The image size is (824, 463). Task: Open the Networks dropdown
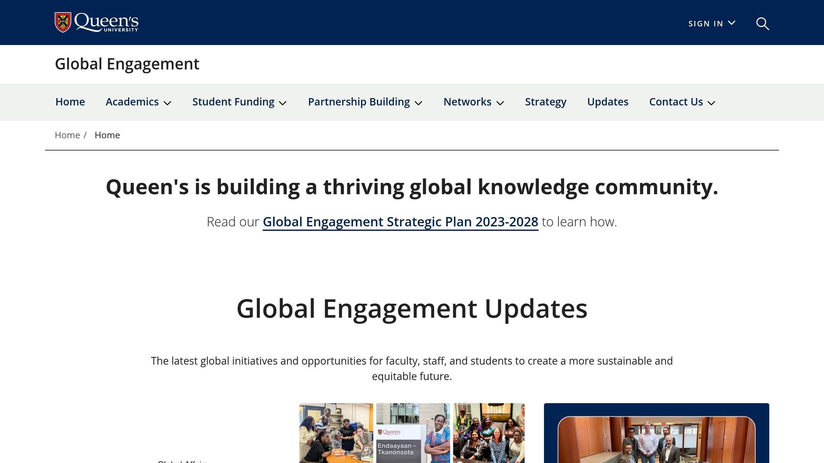click(501, 103)
